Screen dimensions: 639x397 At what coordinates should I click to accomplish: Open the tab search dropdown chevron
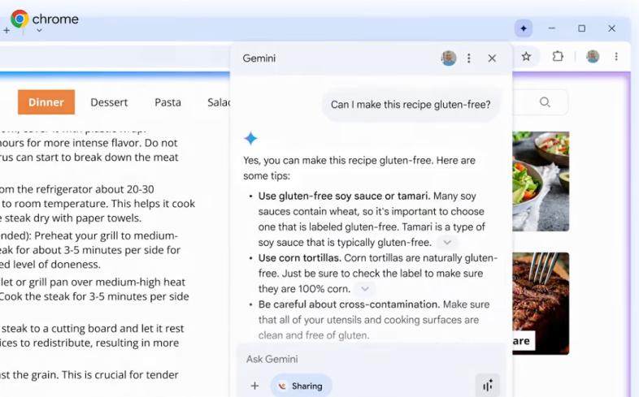[x=38, y=31]
